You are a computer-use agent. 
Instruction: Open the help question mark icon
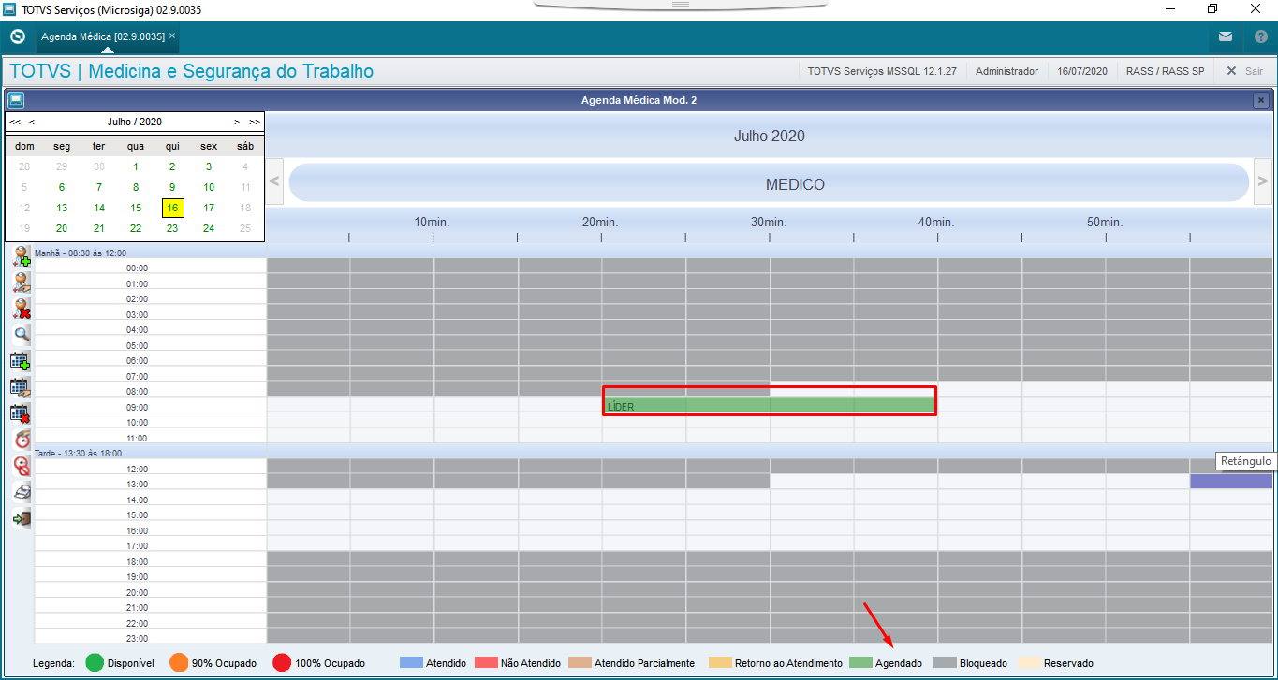point(1260,37)
